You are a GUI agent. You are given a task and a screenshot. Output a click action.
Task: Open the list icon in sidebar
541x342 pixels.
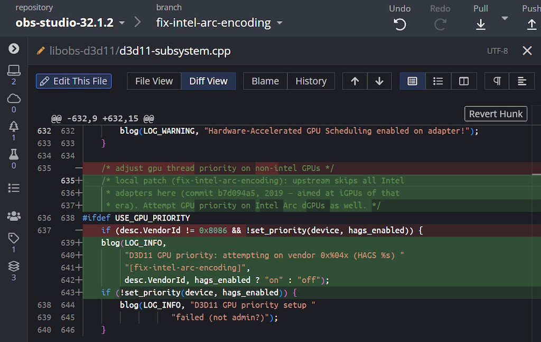point(14,188)
